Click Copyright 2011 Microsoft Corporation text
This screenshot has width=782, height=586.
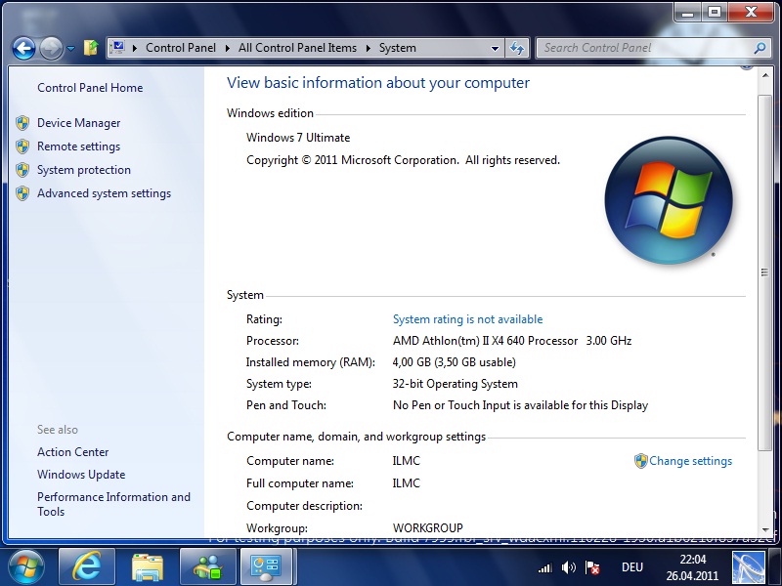click(x=403, y=160)
